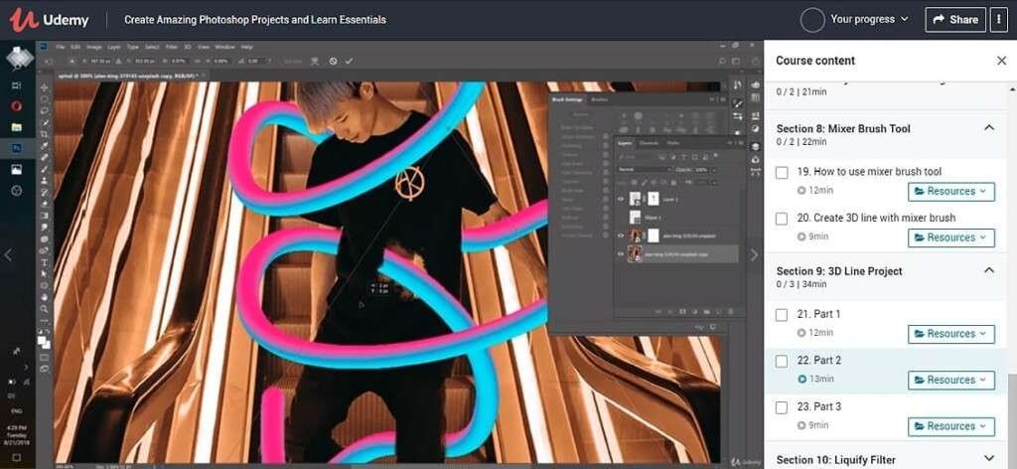This screenshot has height=469, width=1017.
Task: Open File Explorer in Windows taskbar
Action: click(x=17, y=127)
